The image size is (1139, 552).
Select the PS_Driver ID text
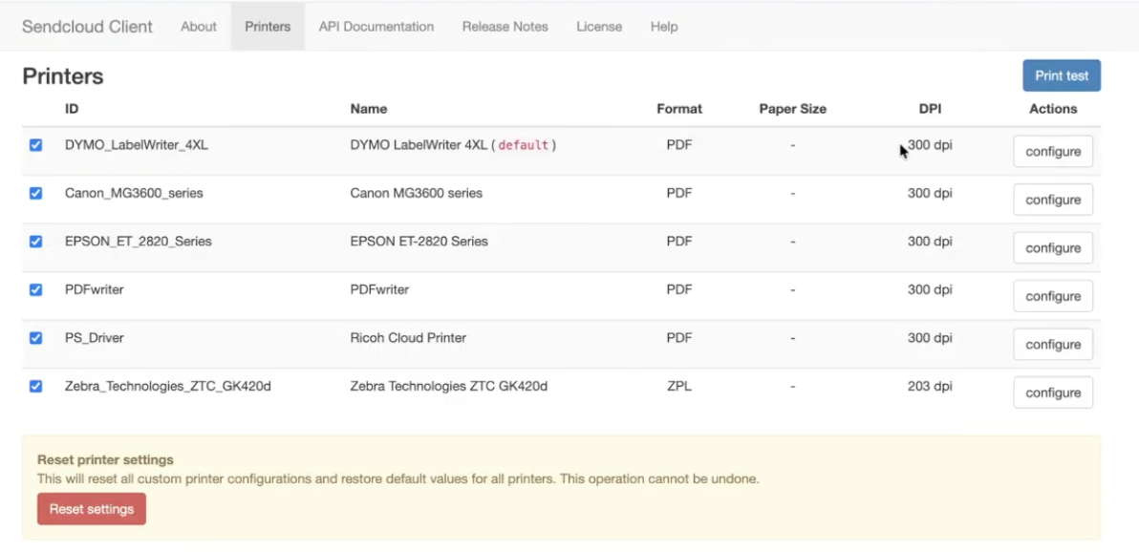(x=94, y=338)
